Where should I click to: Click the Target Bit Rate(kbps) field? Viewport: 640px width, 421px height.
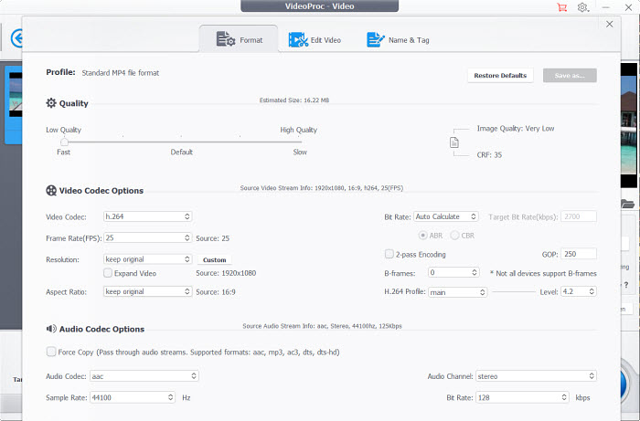click(x=579, y=216)
